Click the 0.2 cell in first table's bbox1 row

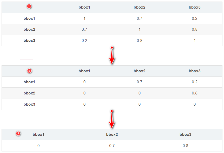point(195,18)
